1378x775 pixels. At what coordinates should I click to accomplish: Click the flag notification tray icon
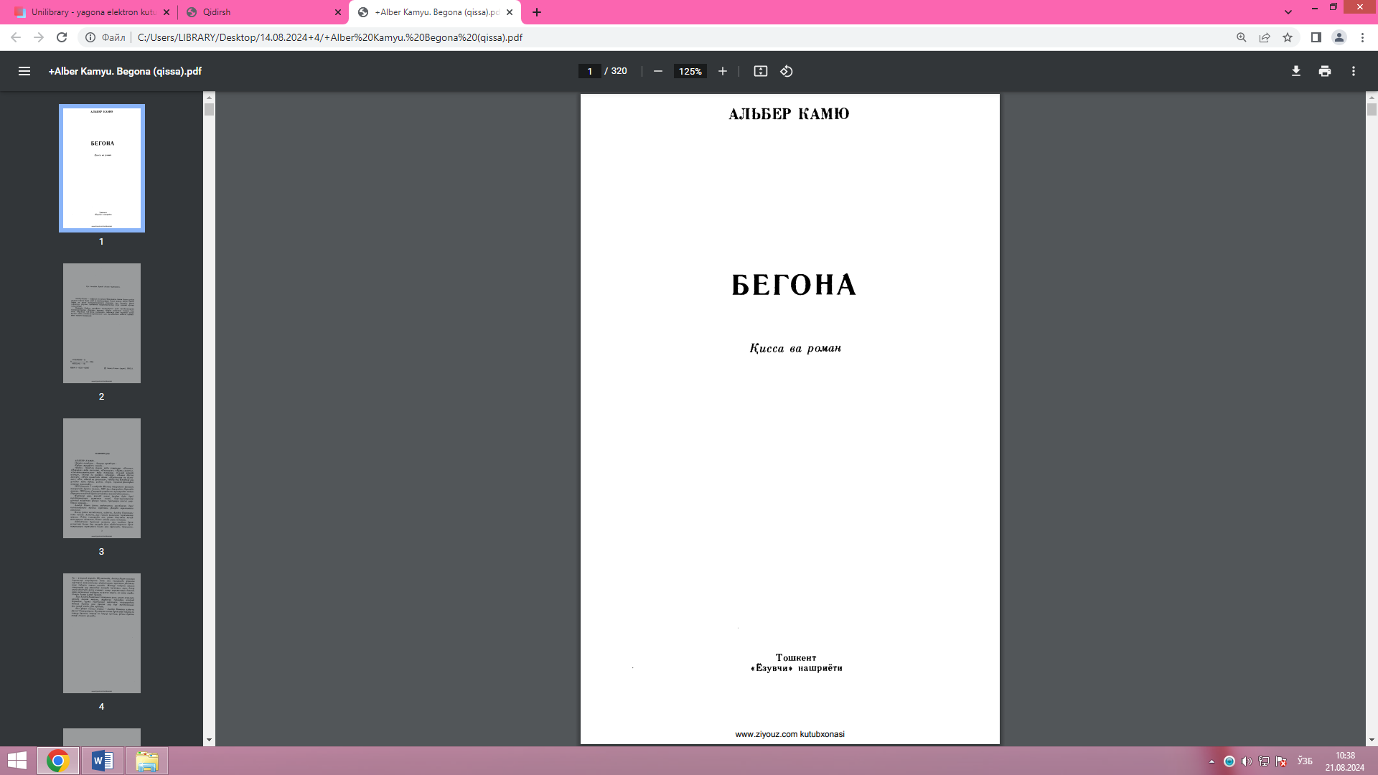click(1281, 761)
